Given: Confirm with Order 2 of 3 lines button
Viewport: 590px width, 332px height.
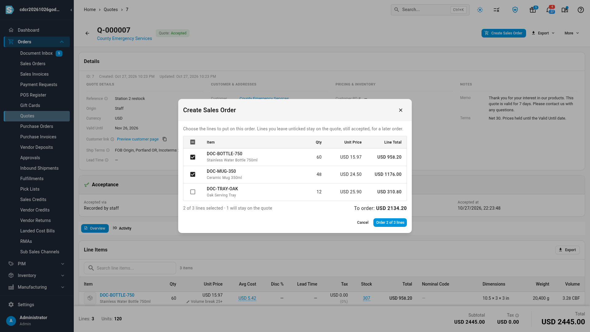Looking at the screenshot, I should [x=390, y=223].
